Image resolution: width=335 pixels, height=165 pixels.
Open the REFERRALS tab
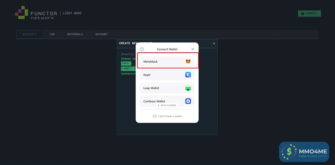tap(75, 34)
